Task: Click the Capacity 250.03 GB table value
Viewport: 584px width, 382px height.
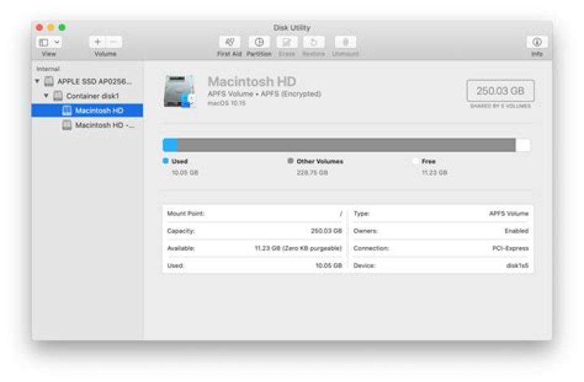Action: (326, 231)
